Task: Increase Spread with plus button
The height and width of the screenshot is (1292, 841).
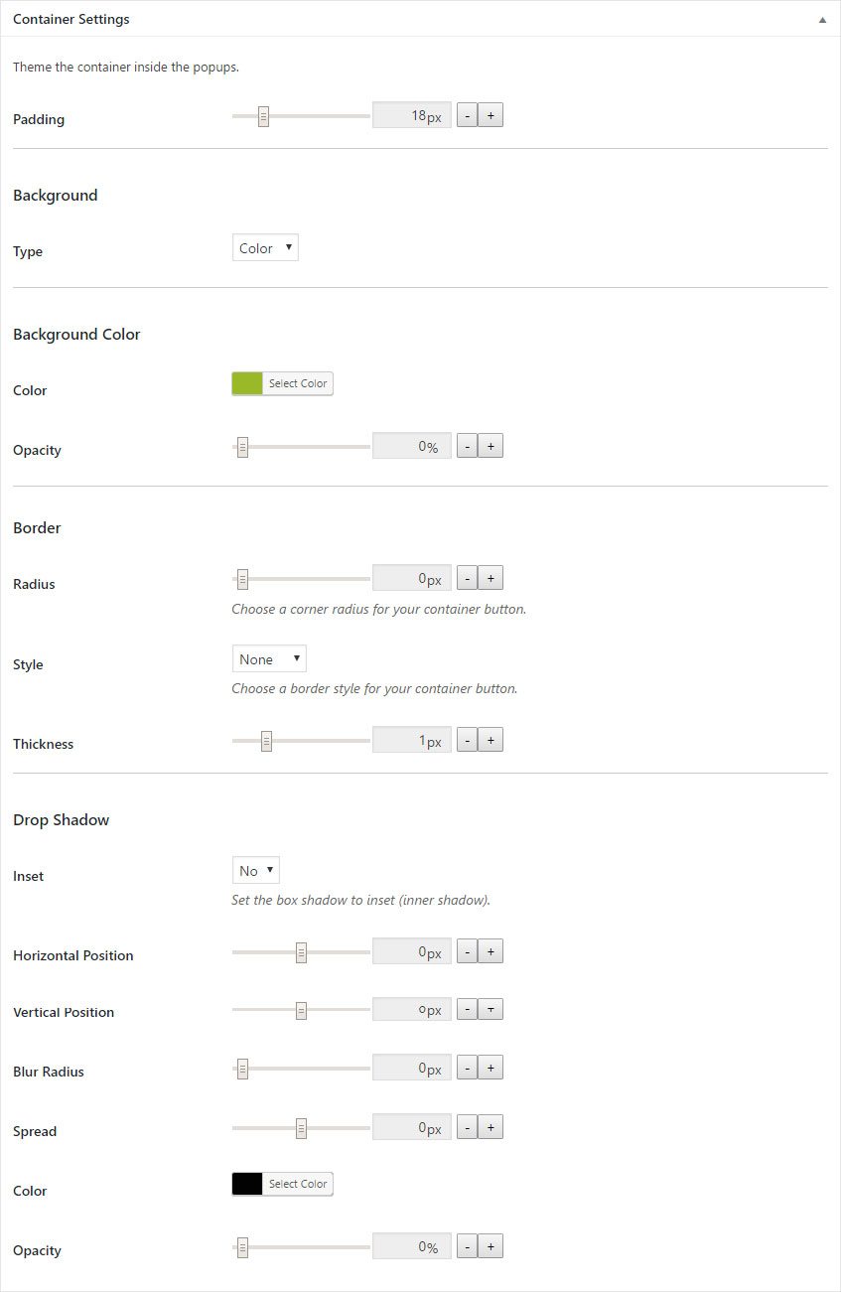Action: pos(491,1126)
